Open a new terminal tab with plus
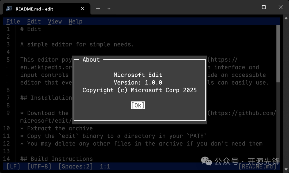The image size is (289, 173). click(x=98, y=9)
